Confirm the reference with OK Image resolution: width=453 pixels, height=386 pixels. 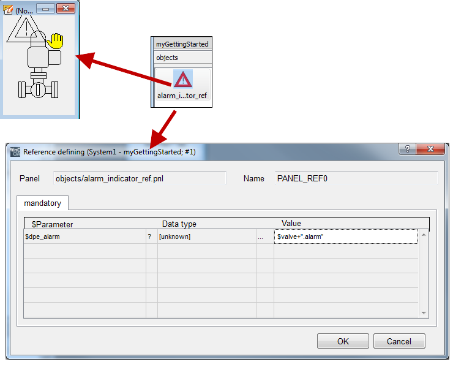click(343, 341)
